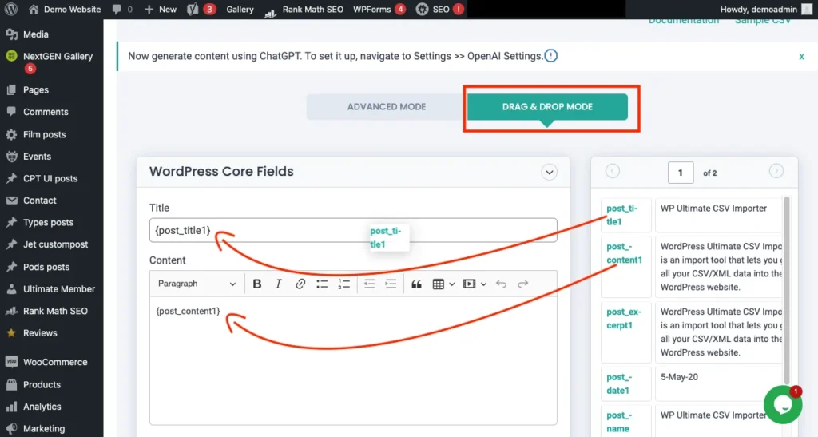Go to next page of CSV fields
This screenshot has width=818, height=437.
pos(776,171)
